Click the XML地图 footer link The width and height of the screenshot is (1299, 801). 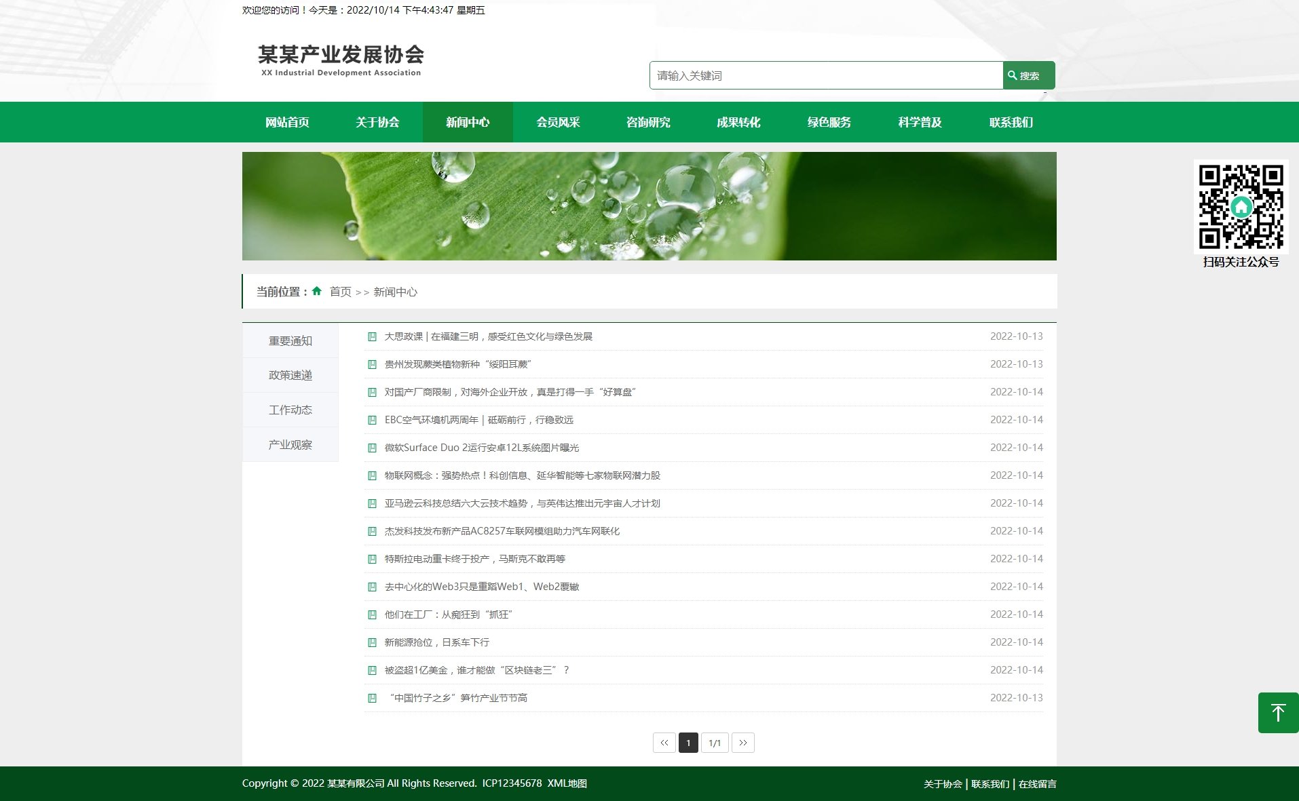[567, 783]
